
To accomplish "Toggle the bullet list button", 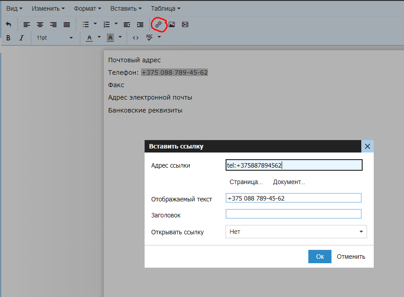I will coord(85,24).
